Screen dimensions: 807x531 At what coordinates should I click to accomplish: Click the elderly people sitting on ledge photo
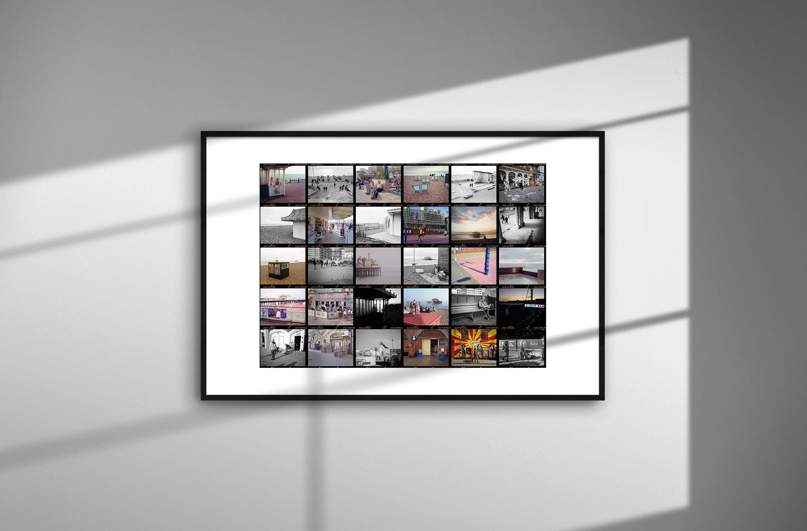(x=378, y=184)
